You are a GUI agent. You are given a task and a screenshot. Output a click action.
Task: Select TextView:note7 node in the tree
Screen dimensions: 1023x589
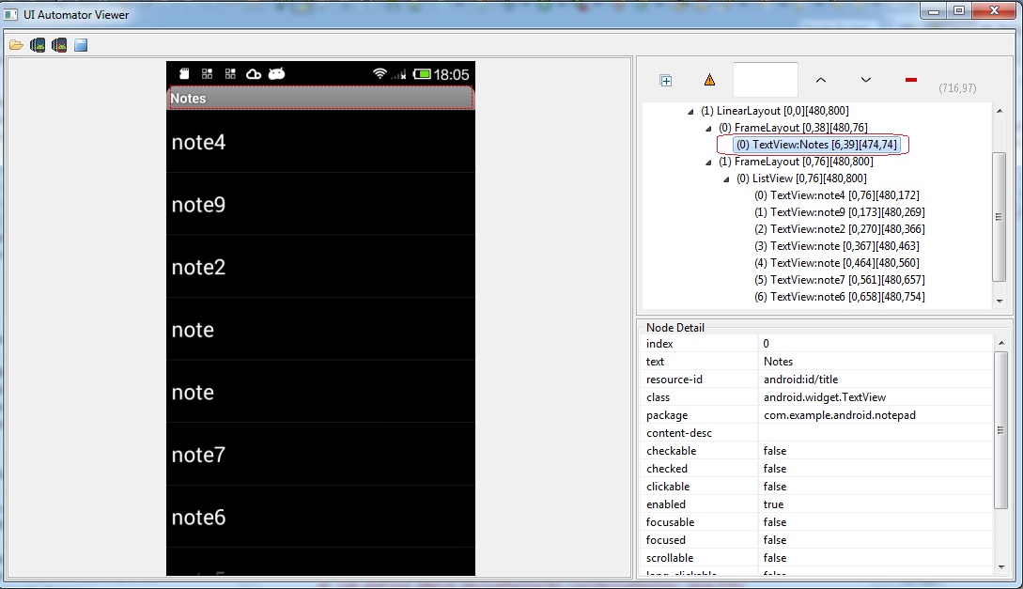pos(840,280)
